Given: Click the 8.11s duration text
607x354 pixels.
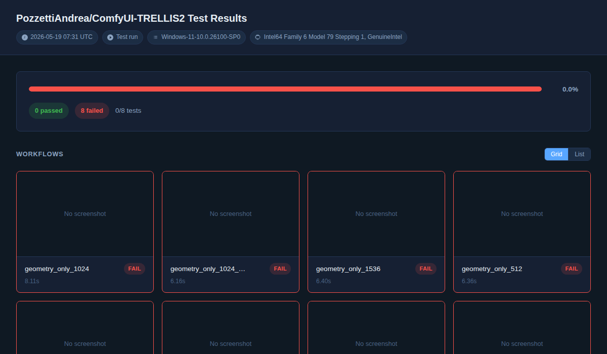Looking at the screenshot, I should tap(32, 281).
